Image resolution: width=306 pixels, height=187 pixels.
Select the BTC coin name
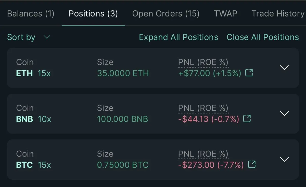[24, 165]
